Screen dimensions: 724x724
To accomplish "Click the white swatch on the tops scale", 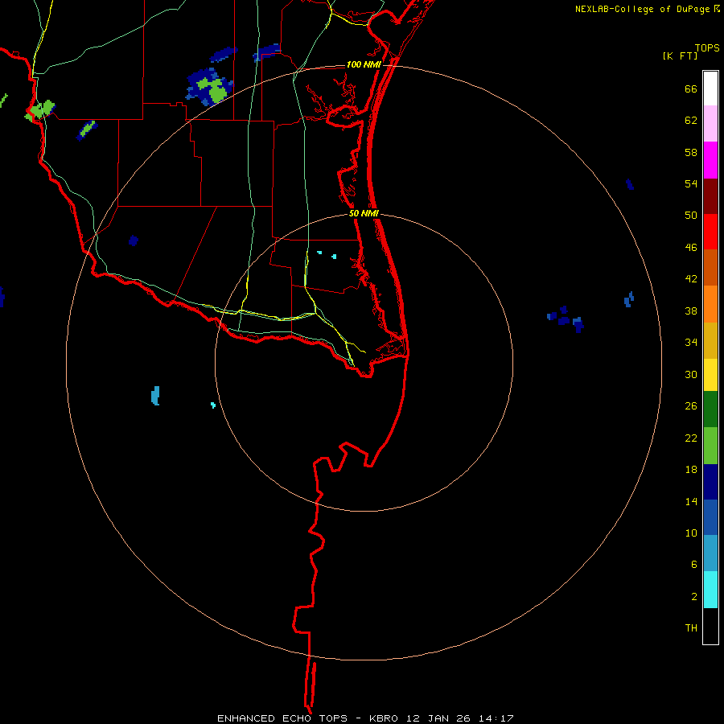I will coord(710,88).
